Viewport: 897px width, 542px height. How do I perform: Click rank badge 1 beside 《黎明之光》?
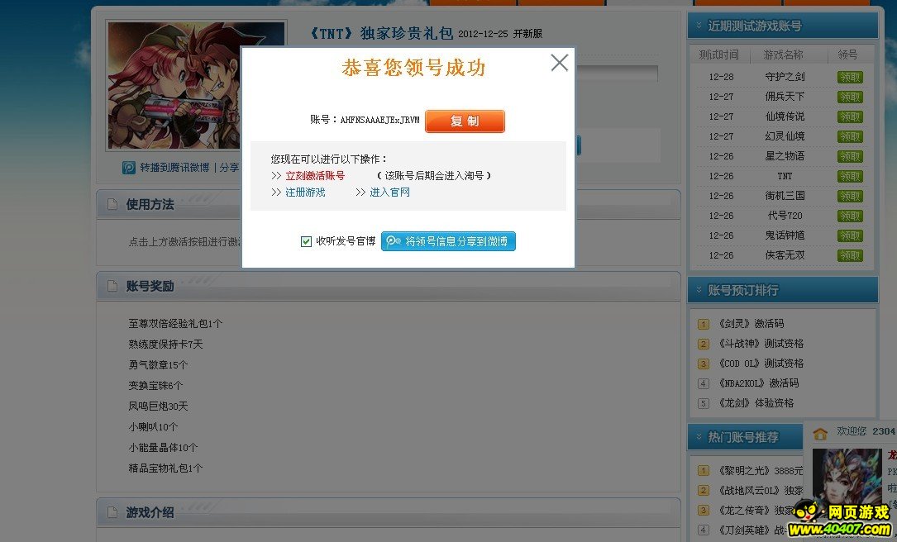[x=704, y=471]
